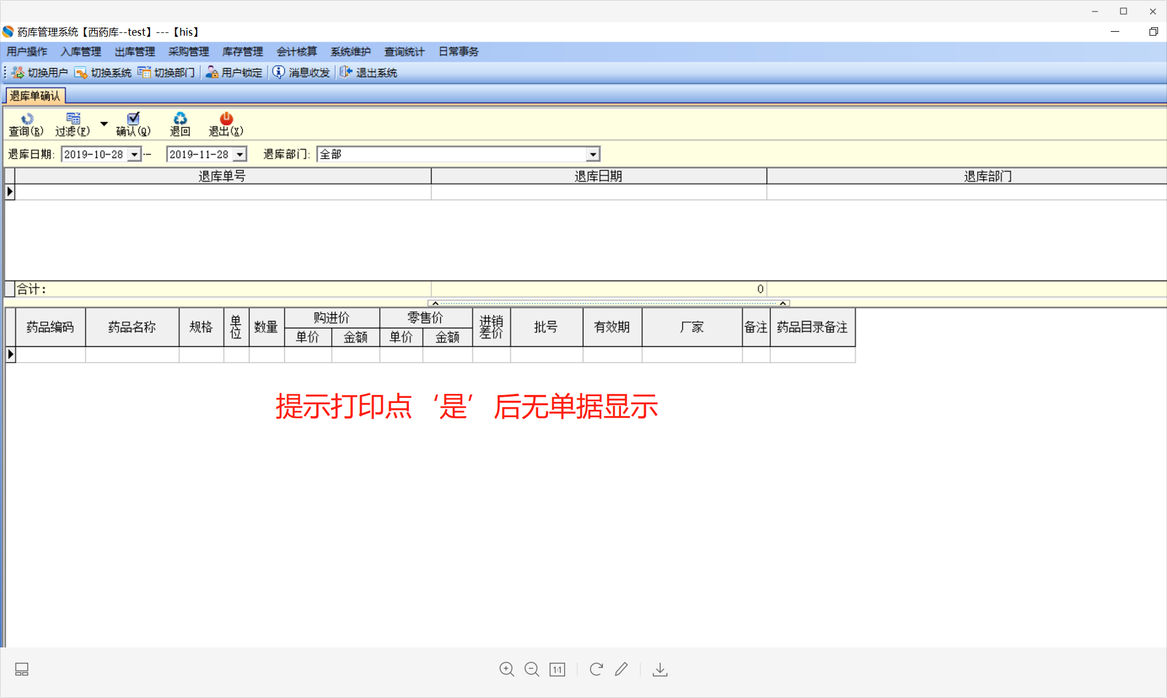The image size is (1167, 698).
Task: Open the 出库管理 menu
Action: pyautogui.click(x=135, y=52)
